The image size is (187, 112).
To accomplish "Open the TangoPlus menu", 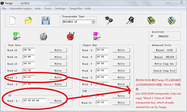I will pos(76,8).
